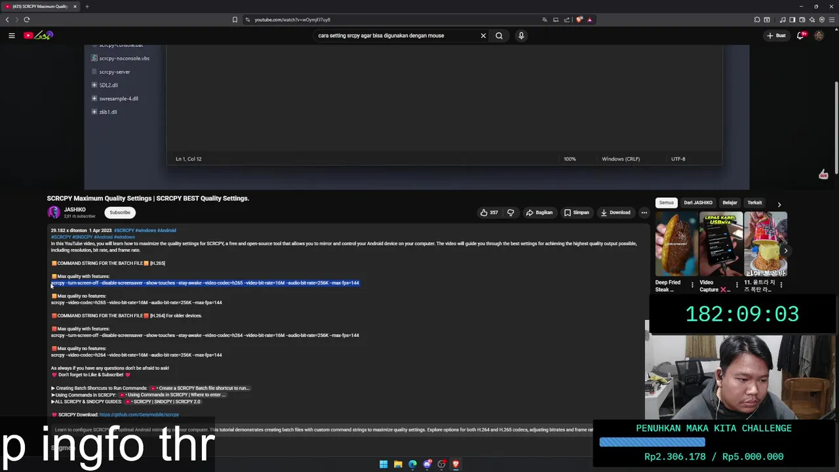Viewport: 839px width, 472px height.
Task: Clear the search query with the X
Action: pos(483,35)
